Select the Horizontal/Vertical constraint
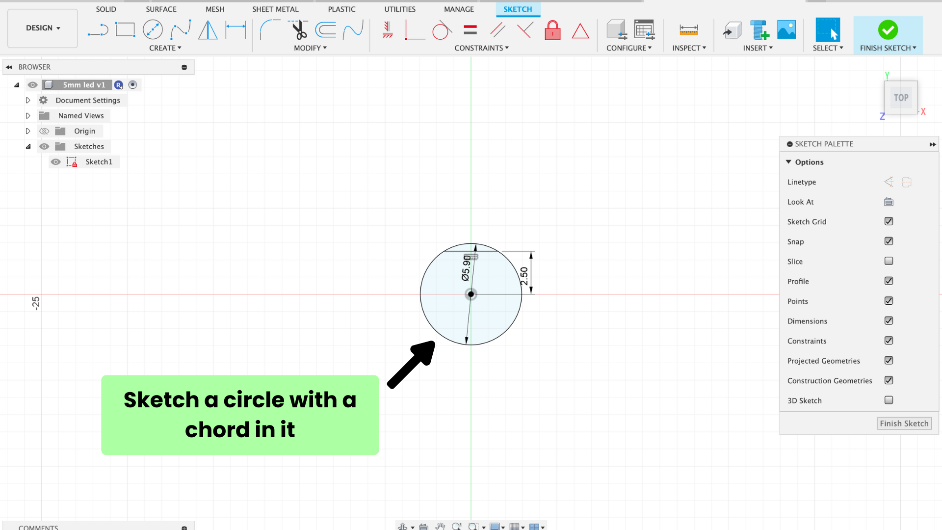Screen dimensions: 942x530 point(388,30)
